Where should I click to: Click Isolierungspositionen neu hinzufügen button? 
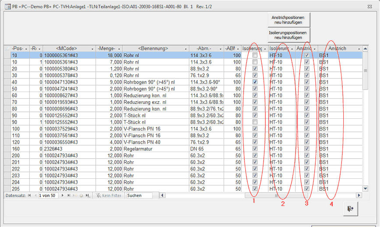coord(289,35)
